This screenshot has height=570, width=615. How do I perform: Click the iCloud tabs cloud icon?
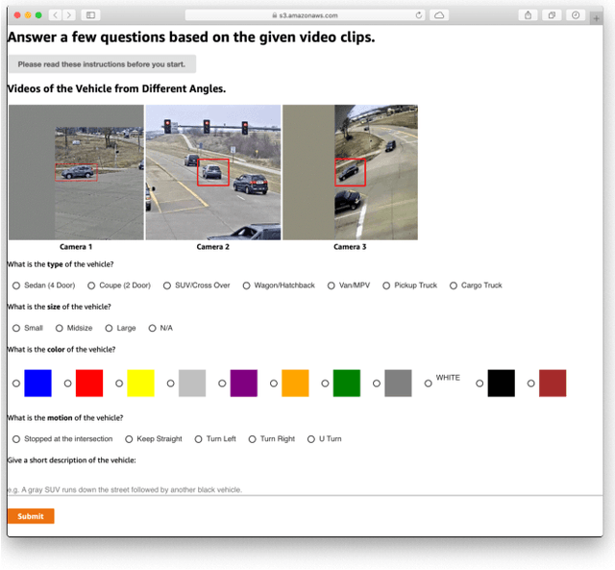439,15
